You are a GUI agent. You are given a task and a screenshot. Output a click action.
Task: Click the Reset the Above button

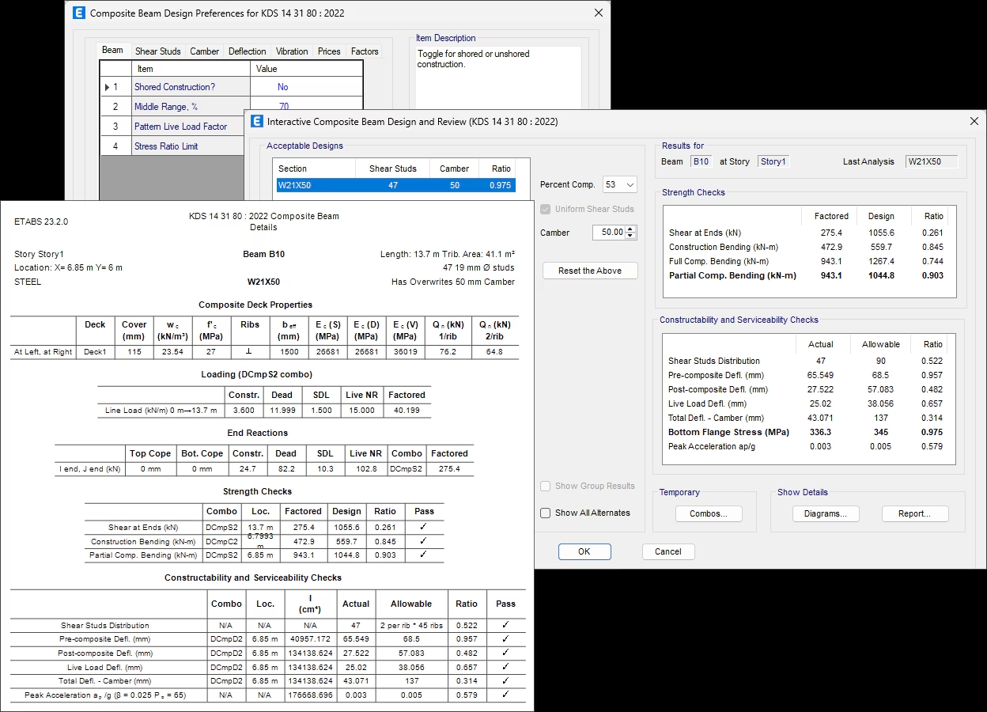[590, 271]
